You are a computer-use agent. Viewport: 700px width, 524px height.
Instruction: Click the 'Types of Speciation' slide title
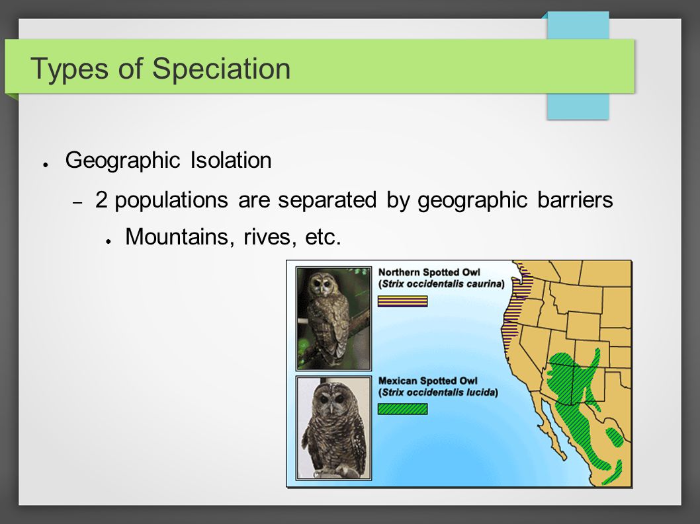160,69
